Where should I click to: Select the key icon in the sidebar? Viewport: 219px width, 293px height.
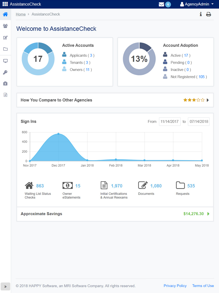coord(5,72)
